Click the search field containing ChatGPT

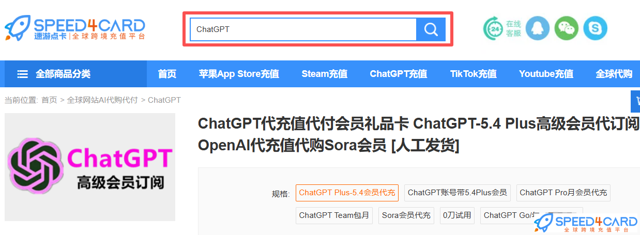(303, 29)
